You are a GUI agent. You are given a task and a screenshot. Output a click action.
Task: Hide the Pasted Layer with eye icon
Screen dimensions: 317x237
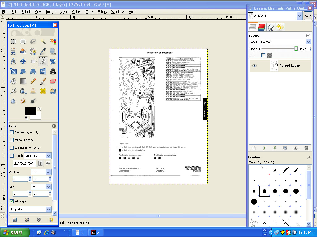pyautogui.click(x=254, y=66)
